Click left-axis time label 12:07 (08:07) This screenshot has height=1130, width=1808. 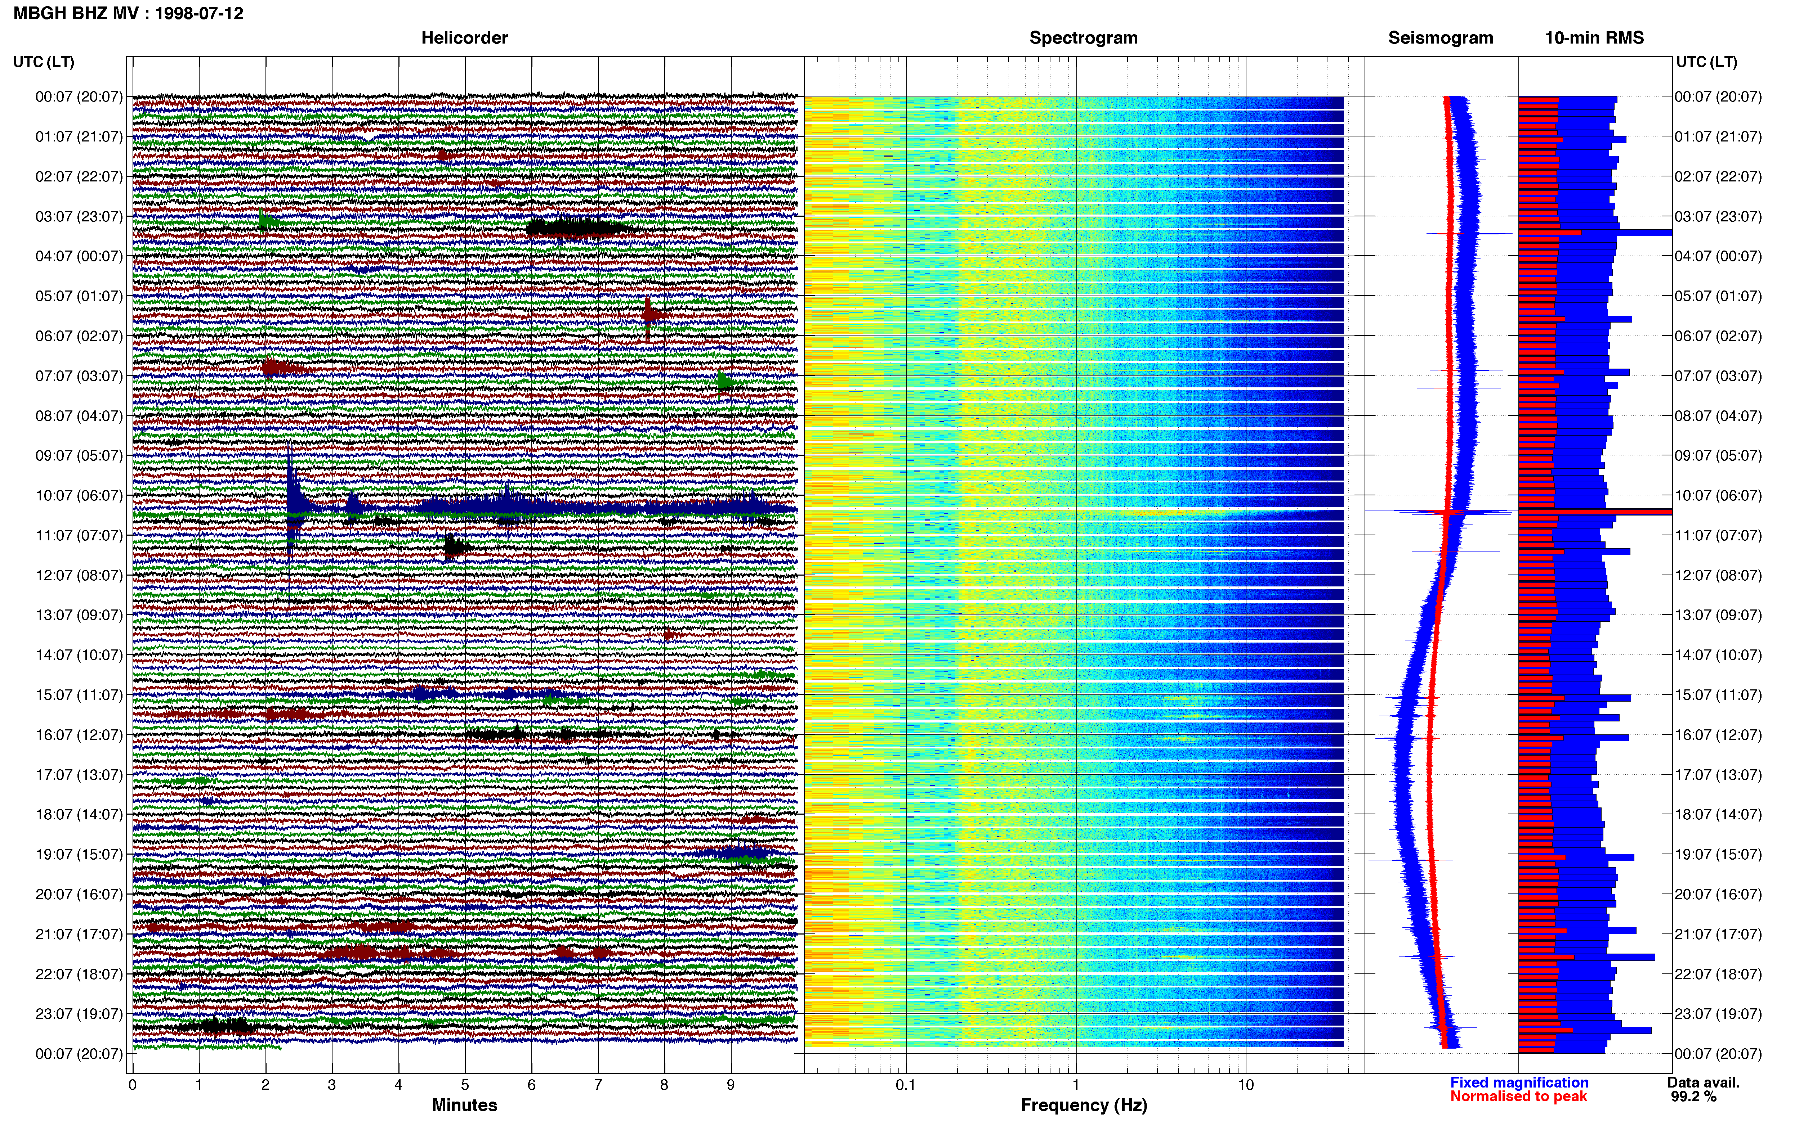pyautogui.click(x=79, y=576)
